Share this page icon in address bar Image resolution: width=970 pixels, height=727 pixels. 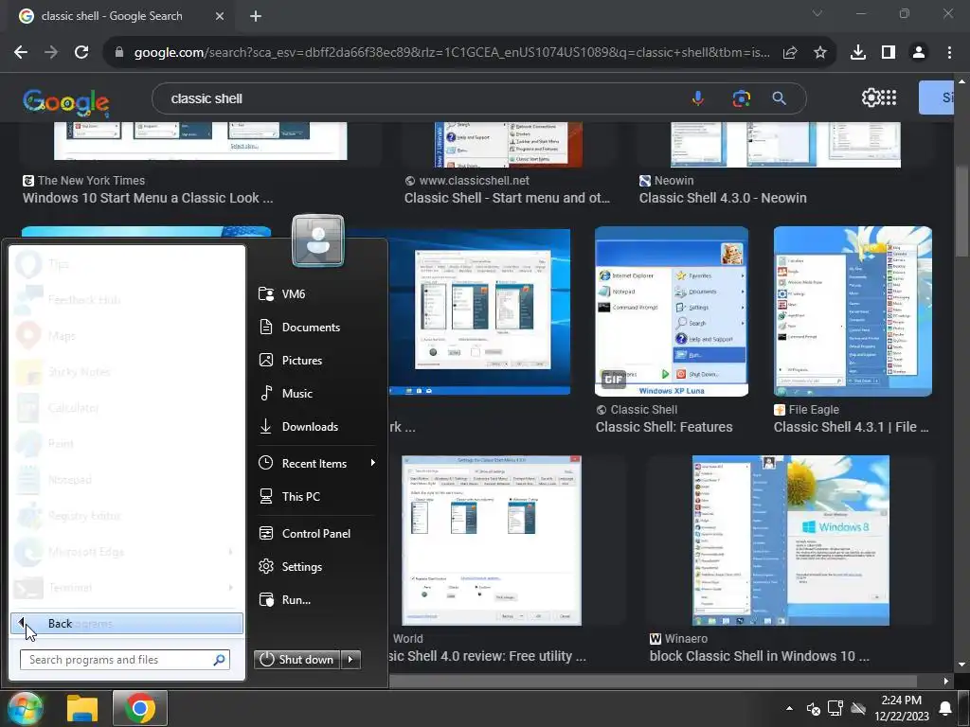click(x=790, y=53)
